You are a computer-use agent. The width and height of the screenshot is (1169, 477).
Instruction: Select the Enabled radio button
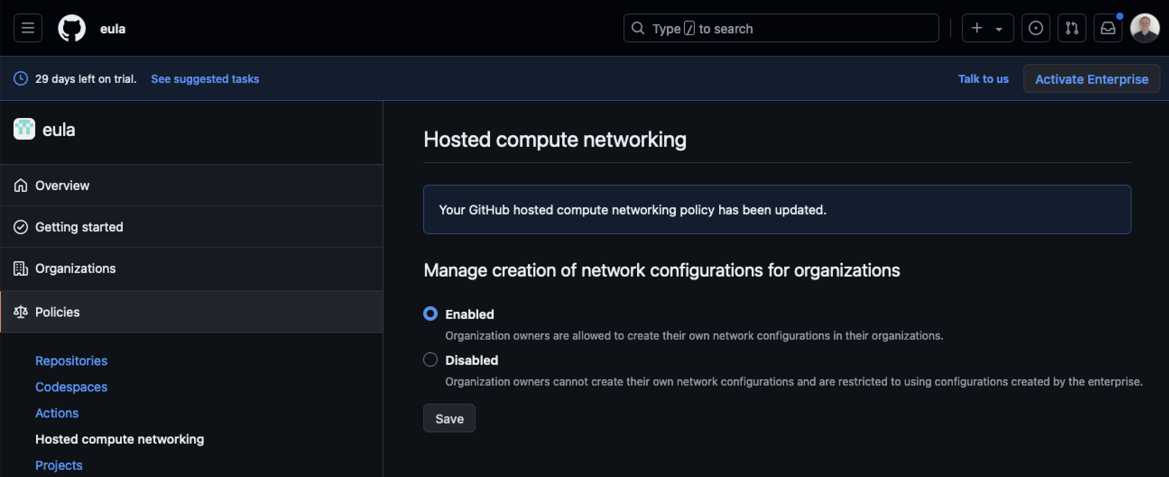(x=430, y=313)
